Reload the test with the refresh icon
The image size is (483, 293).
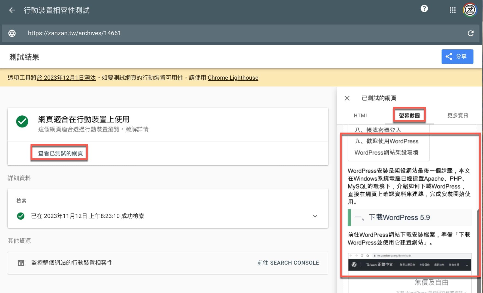(x=470, y=33)
